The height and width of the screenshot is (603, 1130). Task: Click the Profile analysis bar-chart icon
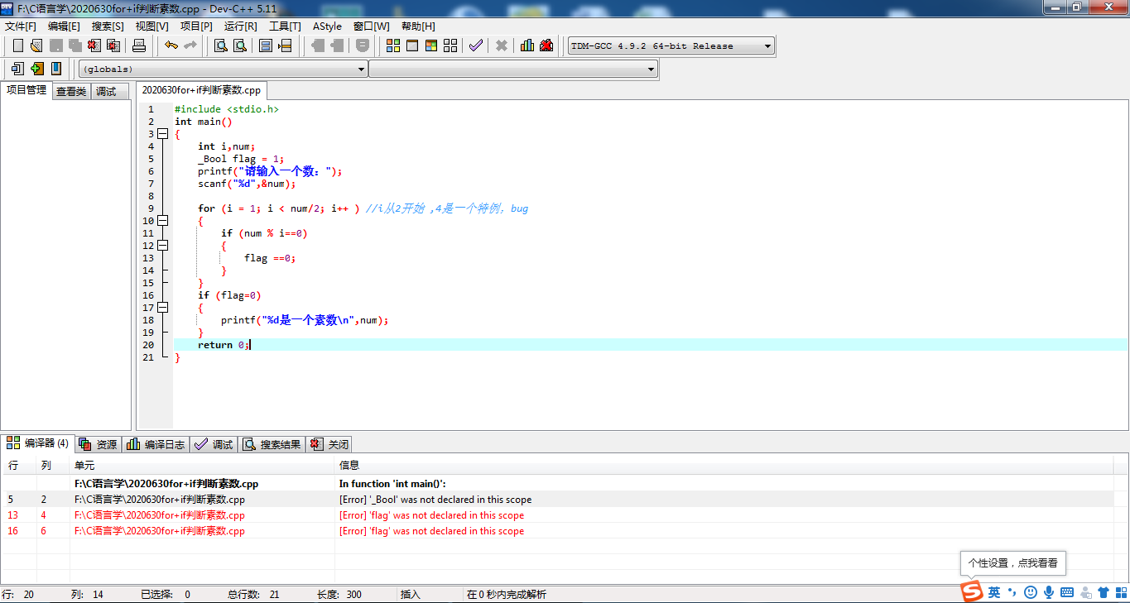(527, 45)
